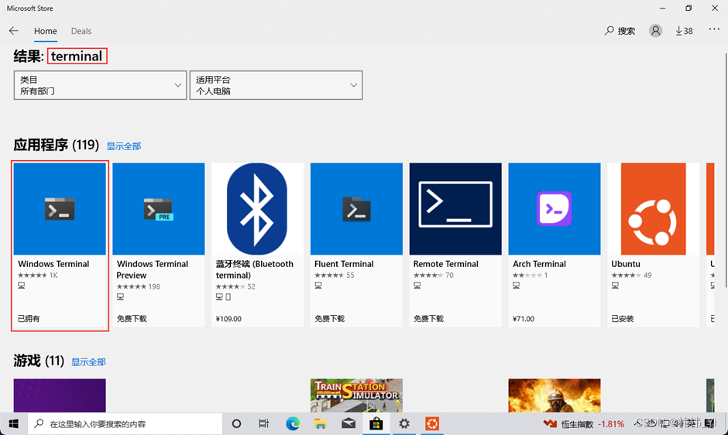Open Settings gear on the taskbar
728x435 pixels.
[404, 424]
